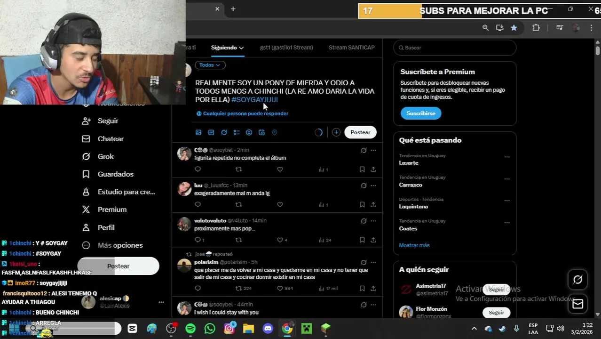Viewport: 601px width, 339px height.
Task: Bookmark the sooybel figurita repetida post
Action: point(362,169)
